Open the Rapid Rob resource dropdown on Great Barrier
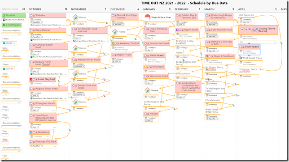The height and width of the screenshot is (162, 289). click(36, 37)
